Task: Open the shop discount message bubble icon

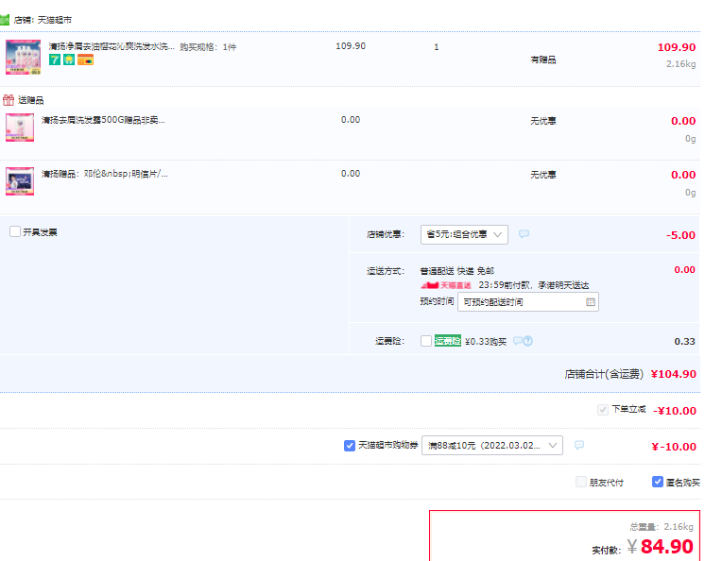Action: [x=524, y=234]
